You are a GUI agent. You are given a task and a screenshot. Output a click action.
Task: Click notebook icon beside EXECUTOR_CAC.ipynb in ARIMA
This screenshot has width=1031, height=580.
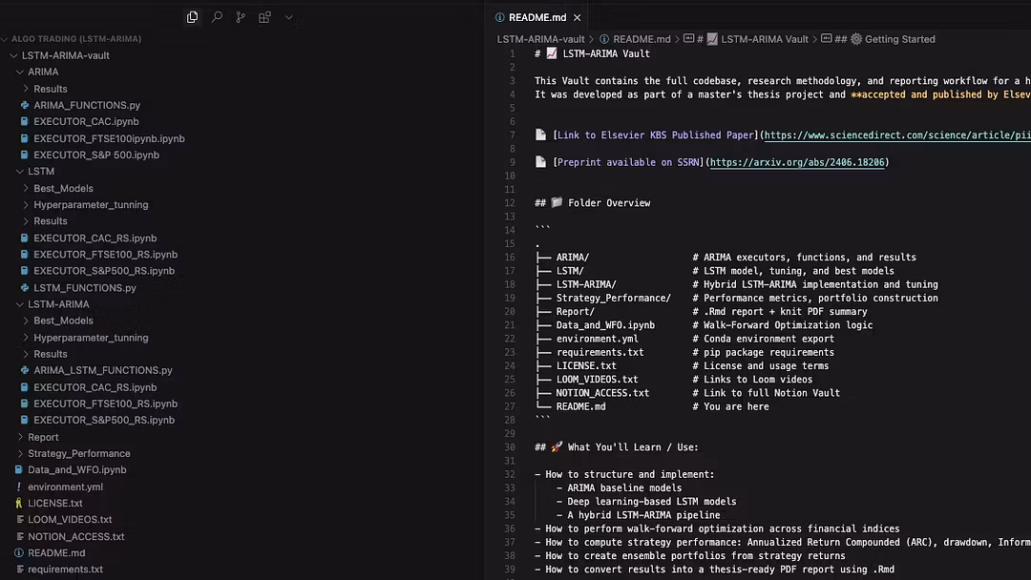point(24,121)
